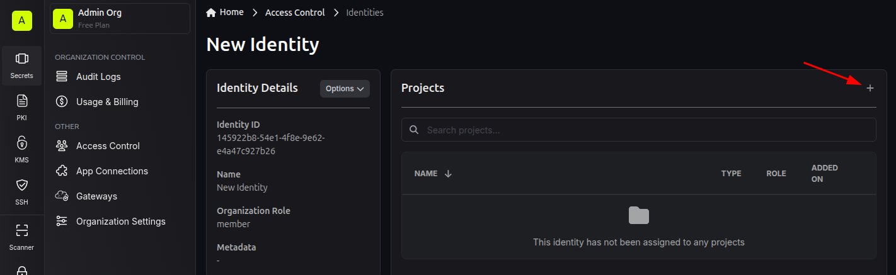Add identity to project with plus icon
Viewport: 896px width, 275px height.
(x=870, y=88)
